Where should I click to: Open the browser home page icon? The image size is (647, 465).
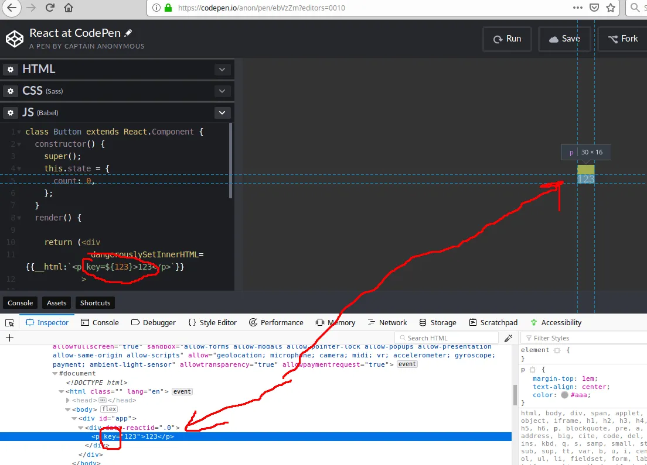click(x=69, y=8)
